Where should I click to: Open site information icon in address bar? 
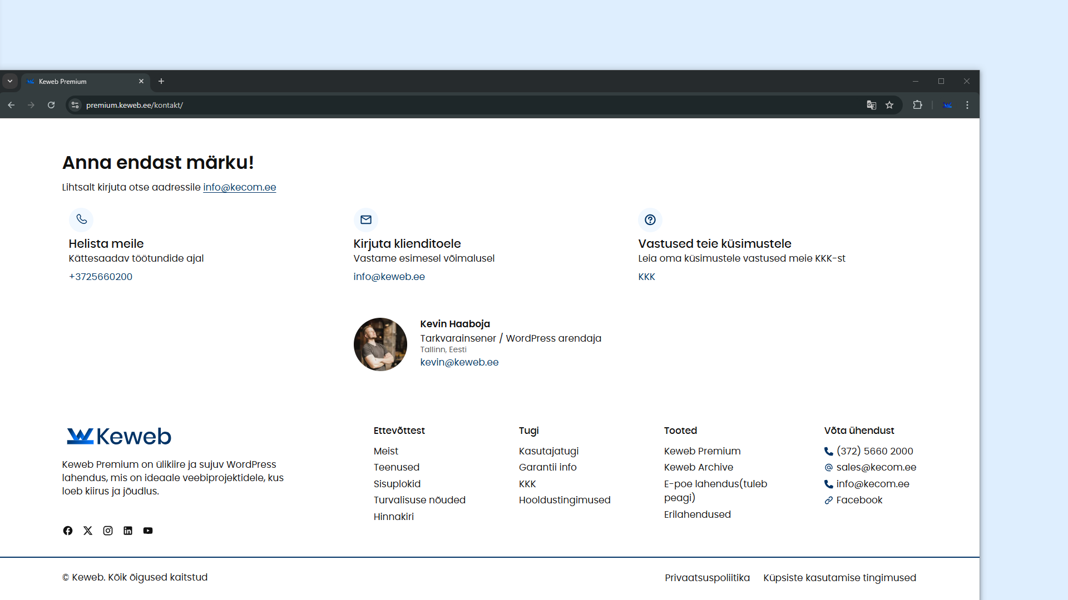[x=75, y=105]
